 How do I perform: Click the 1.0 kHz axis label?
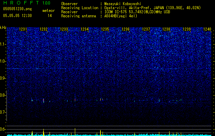click(3, 61)
